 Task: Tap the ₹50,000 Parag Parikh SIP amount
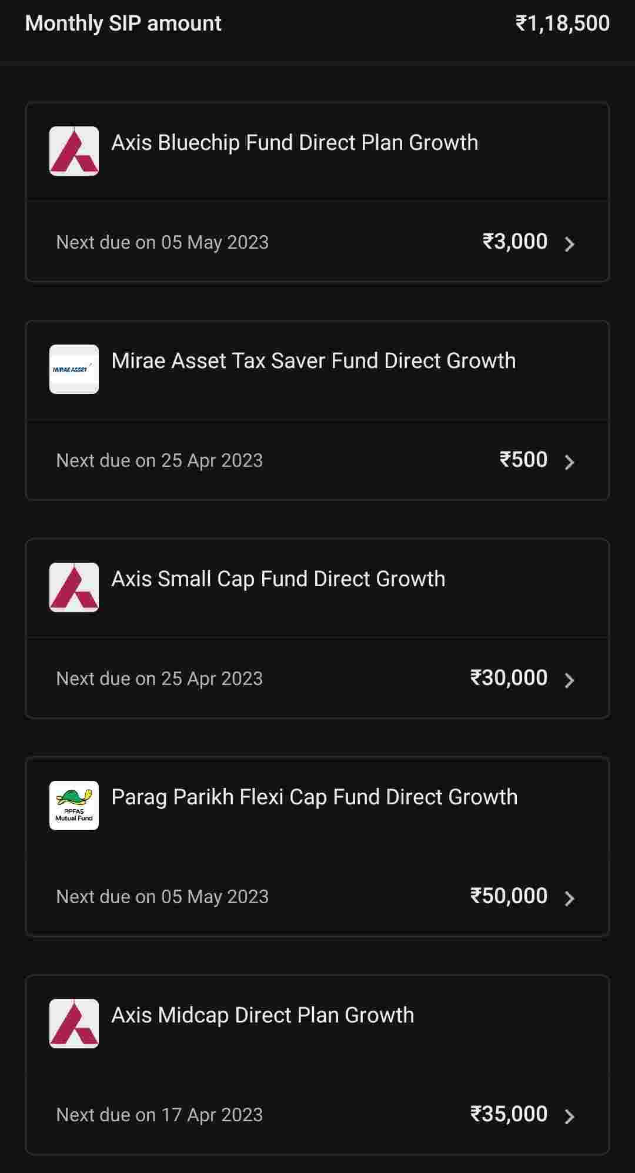509,896
